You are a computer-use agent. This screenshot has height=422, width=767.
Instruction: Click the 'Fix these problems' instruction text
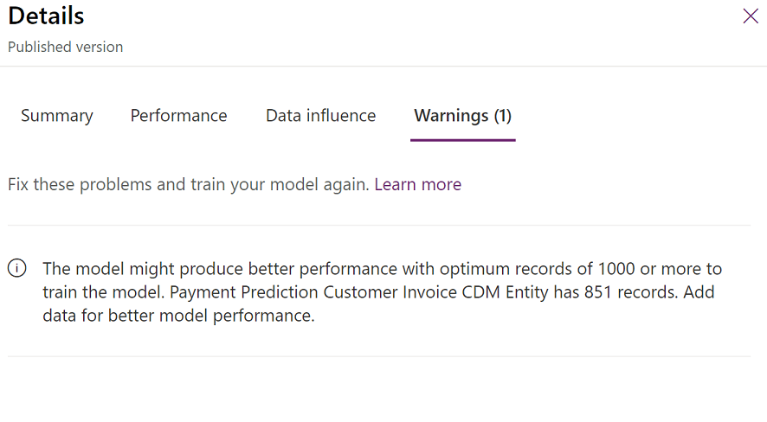pyautogui.click(x=189, y=184)
